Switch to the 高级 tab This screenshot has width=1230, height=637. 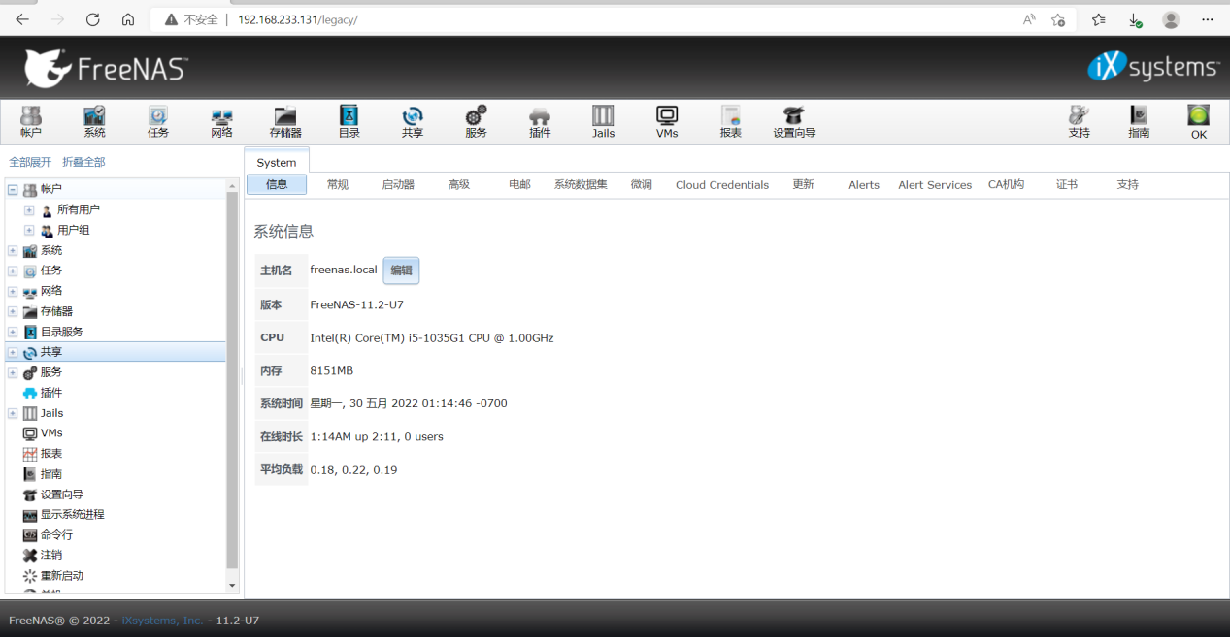point(459,184)
